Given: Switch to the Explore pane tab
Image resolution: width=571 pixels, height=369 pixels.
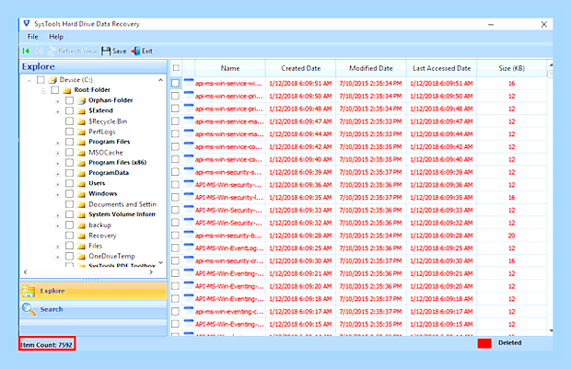Looking at the screenshot, I should tap(94, 291).
